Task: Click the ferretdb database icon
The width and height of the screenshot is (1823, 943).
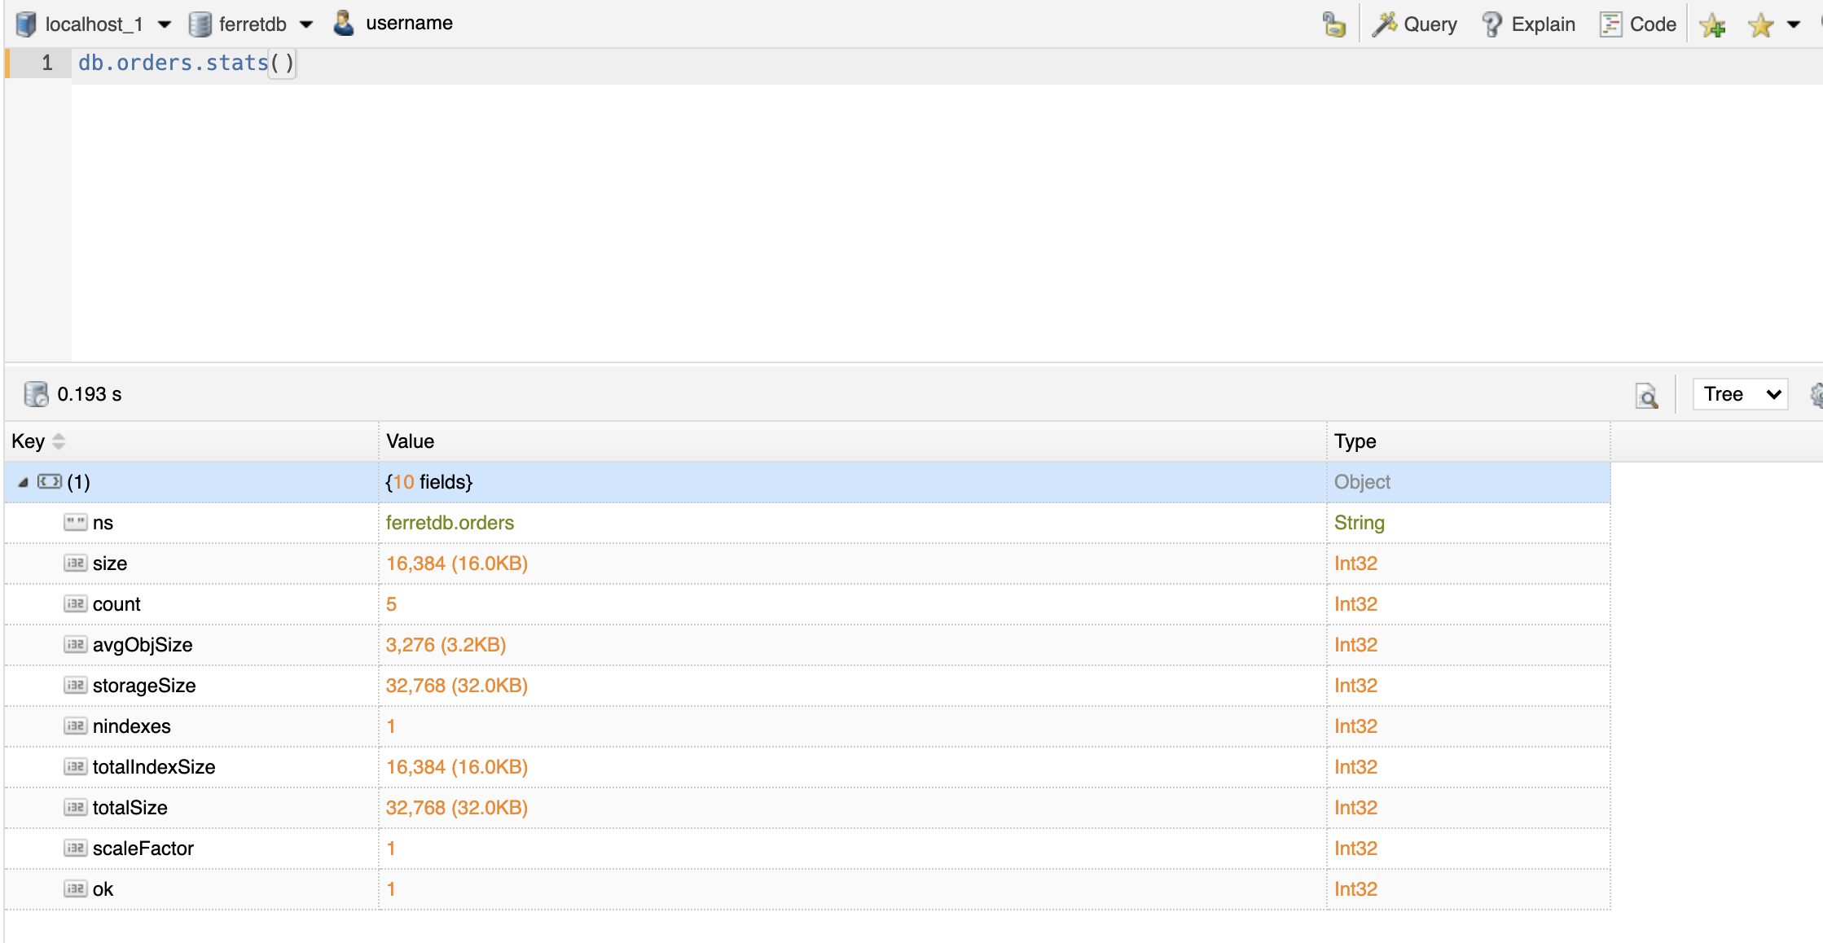Action: [x=200, y=24]
